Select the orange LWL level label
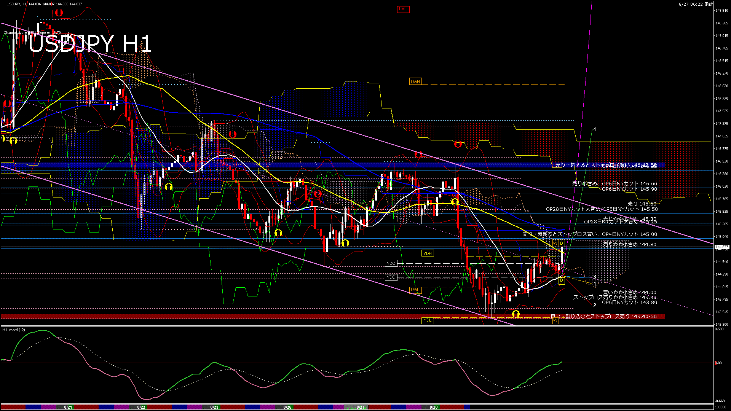Viewport: 731px width, 411px height. 415,290
